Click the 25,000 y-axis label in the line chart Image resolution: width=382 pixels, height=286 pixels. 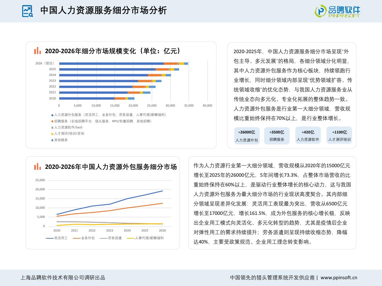[x=40, y=180]
